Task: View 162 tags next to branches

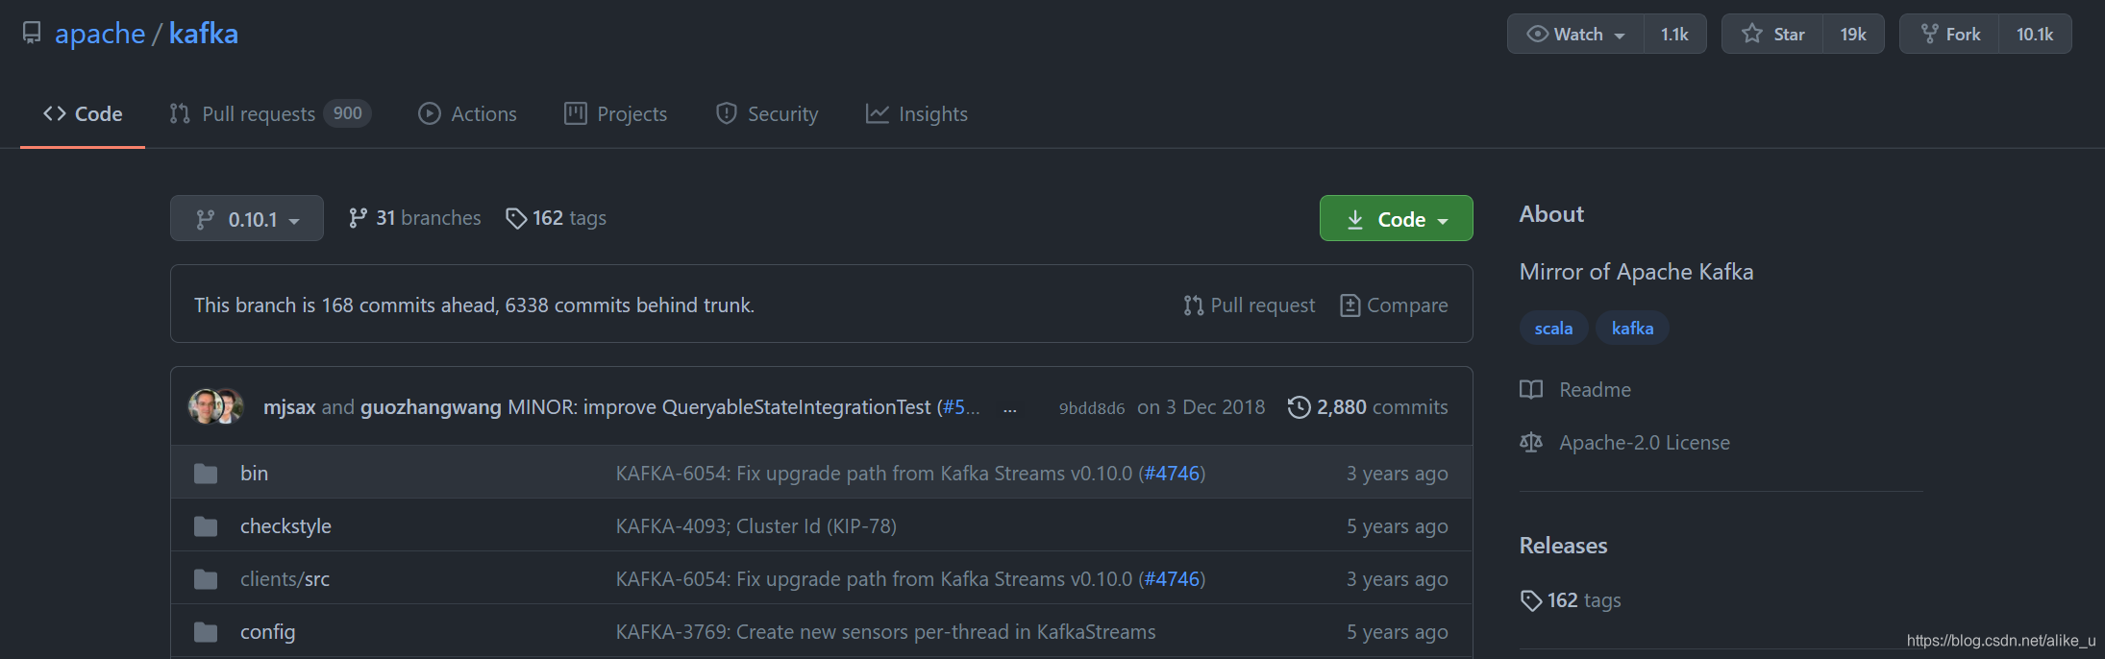Action: tap(556, 218)
